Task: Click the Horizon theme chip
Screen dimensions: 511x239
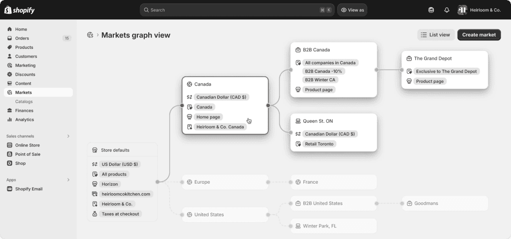Action: [110, 184]
